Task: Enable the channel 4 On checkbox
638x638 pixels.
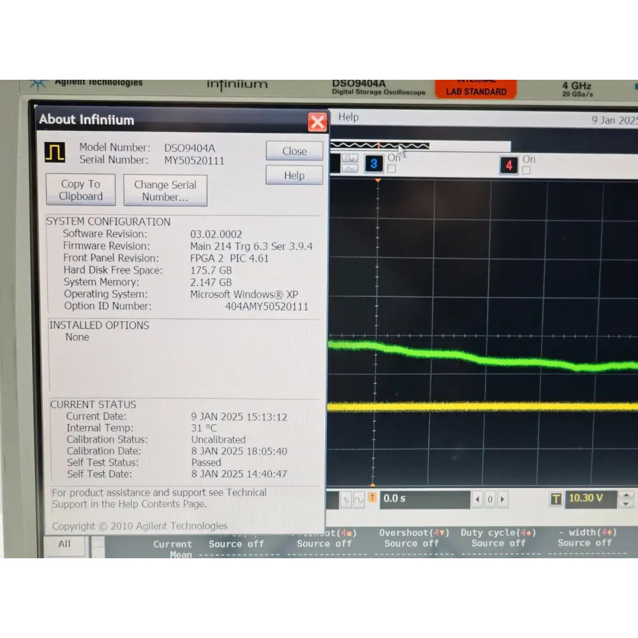Action: tap(526, 170)
